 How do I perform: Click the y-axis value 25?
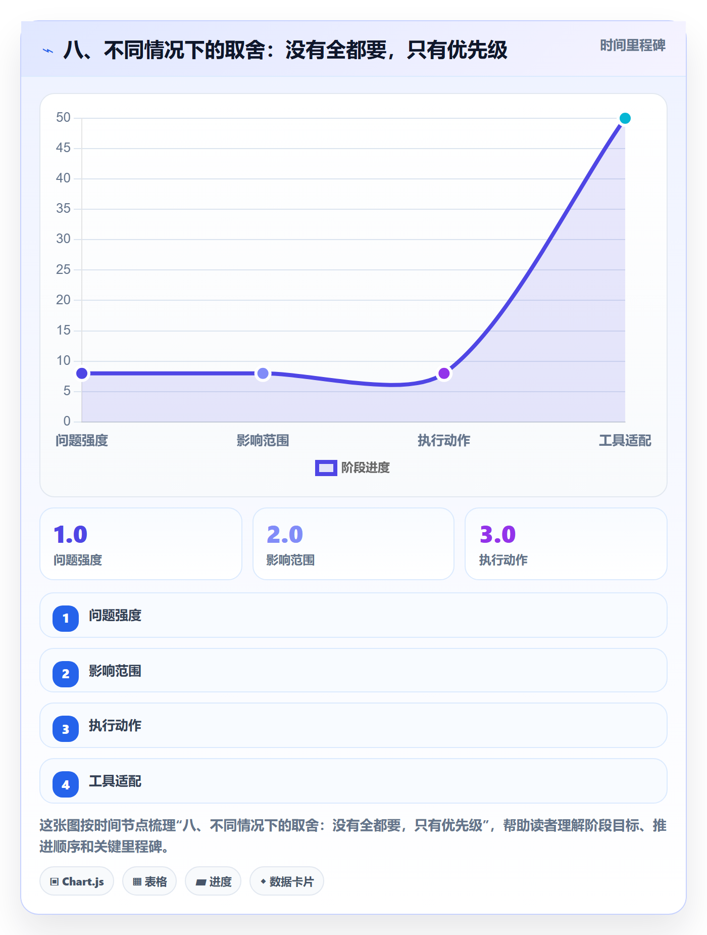(63, 269)
